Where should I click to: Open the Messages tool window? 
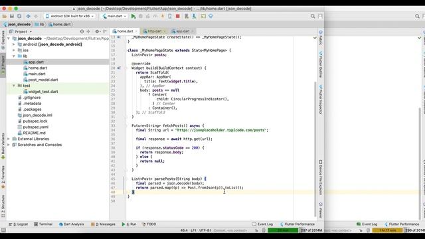point(104,224)
